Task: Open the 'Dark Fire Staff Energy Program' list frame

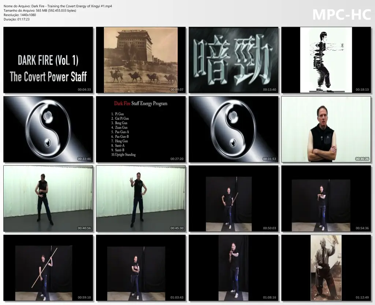Action: coord(141,129)
